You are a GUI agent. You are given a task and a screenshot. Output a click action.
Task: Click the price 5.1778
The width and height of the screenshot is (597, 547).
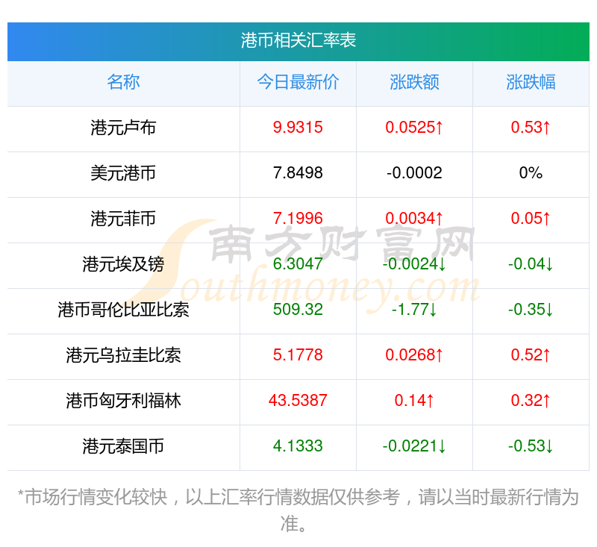[298, 355]
